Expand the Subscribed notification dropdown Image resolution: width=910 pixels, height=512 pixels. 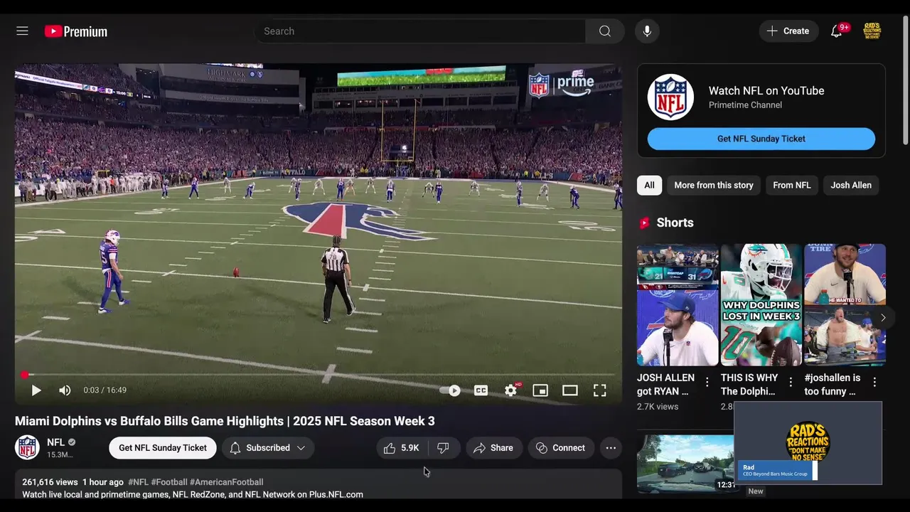(x=268, y=448)
